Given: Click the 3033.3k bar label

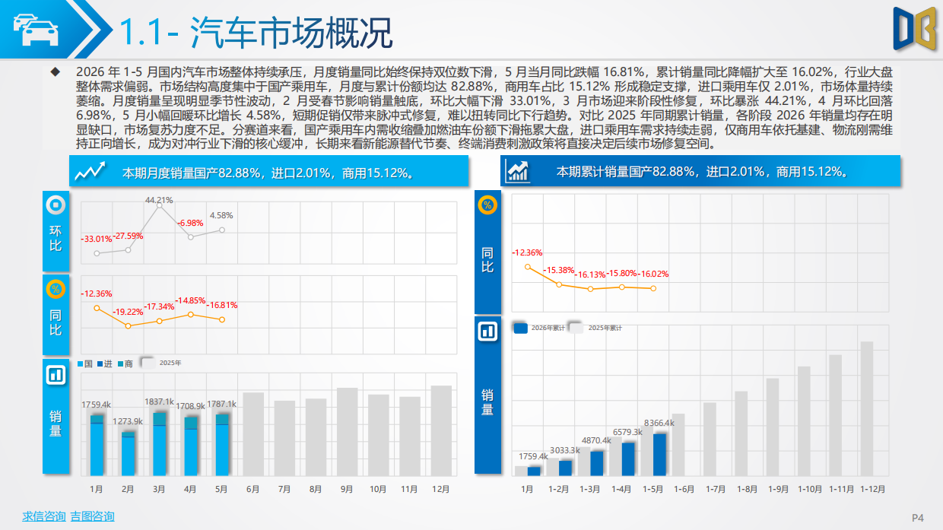Looking at the screenshot, I should coord(565,449).
